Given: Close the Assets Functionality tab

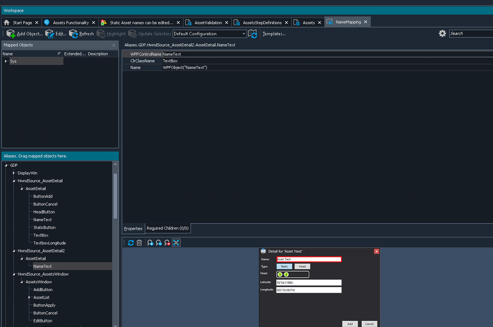Looking at the screenshot, I should tap(94, 23).
